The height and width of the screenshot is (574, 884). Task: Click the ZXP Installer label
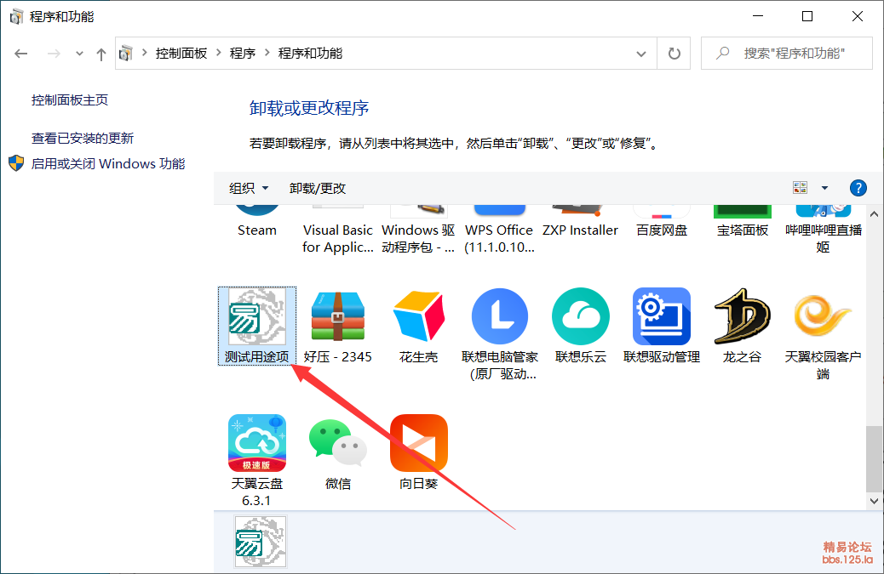click(x=580, y=230)
